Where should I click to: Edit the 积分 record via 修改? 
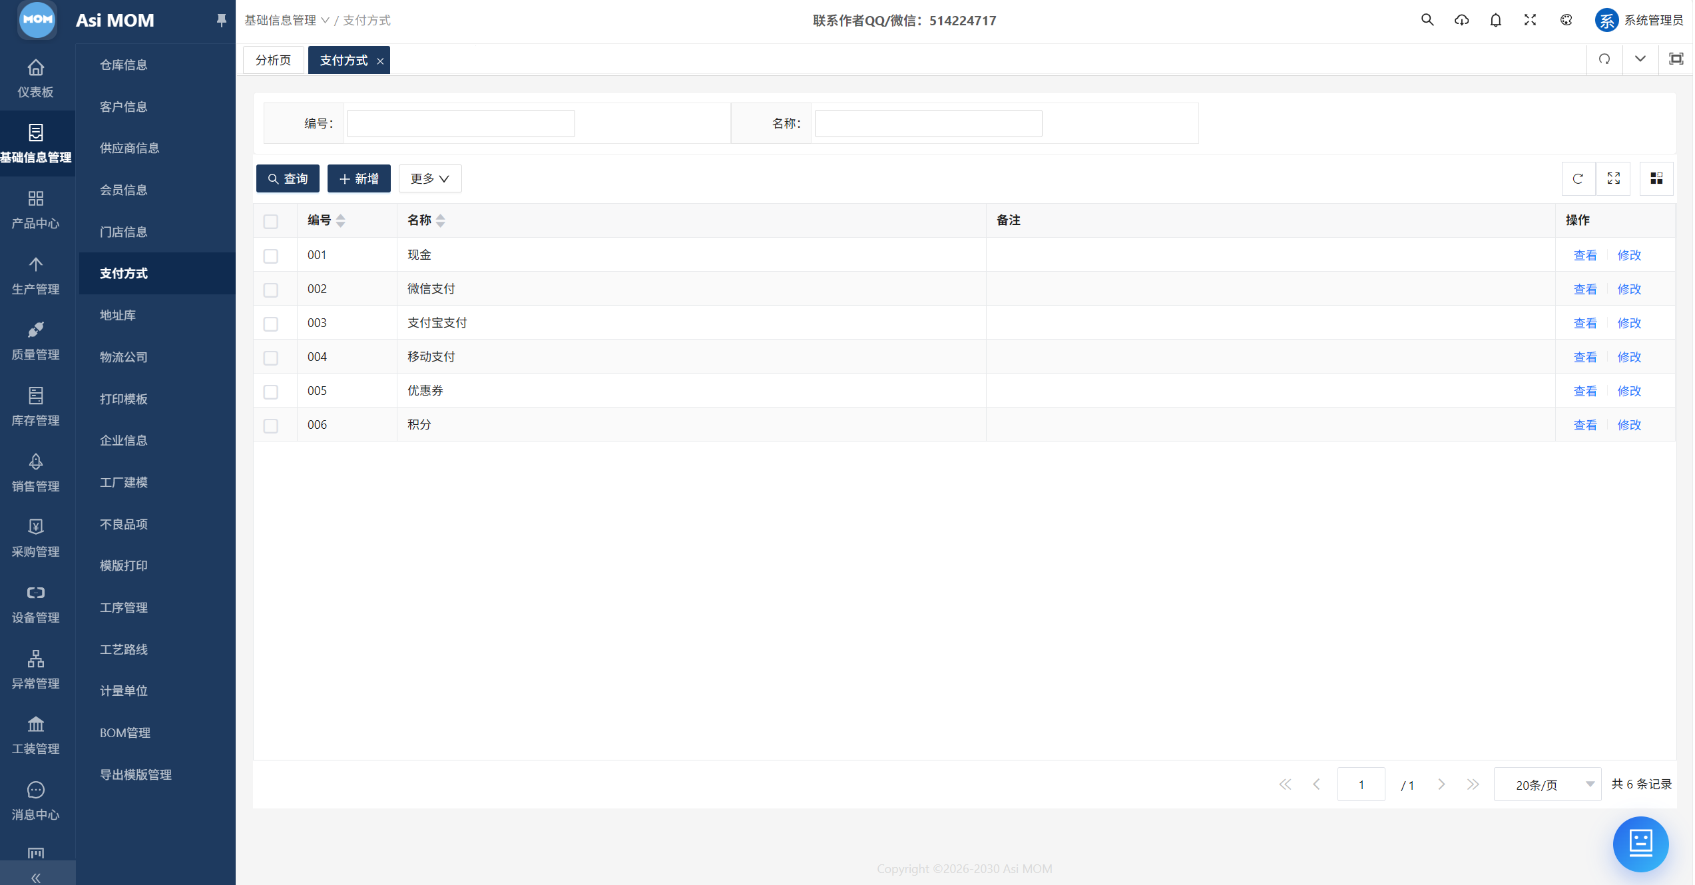click(x=1630, y=425)
